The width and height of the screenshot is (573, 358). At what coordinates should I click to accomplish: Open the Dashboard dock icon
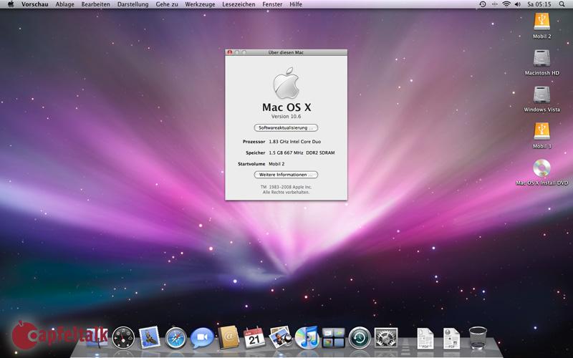tap(123, 337)
